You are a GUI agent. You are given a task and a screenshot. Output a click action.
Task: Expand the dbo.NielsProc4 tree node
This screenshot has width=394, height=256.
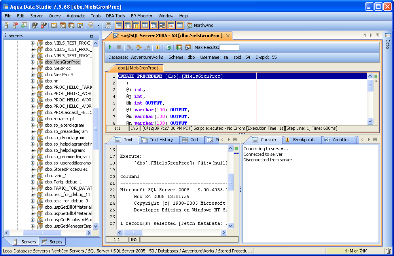click(33, 75)
